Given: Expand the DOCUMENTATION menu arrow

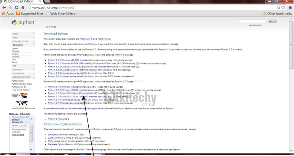Looking at the screenshot, I should click(x=33, y=41).
